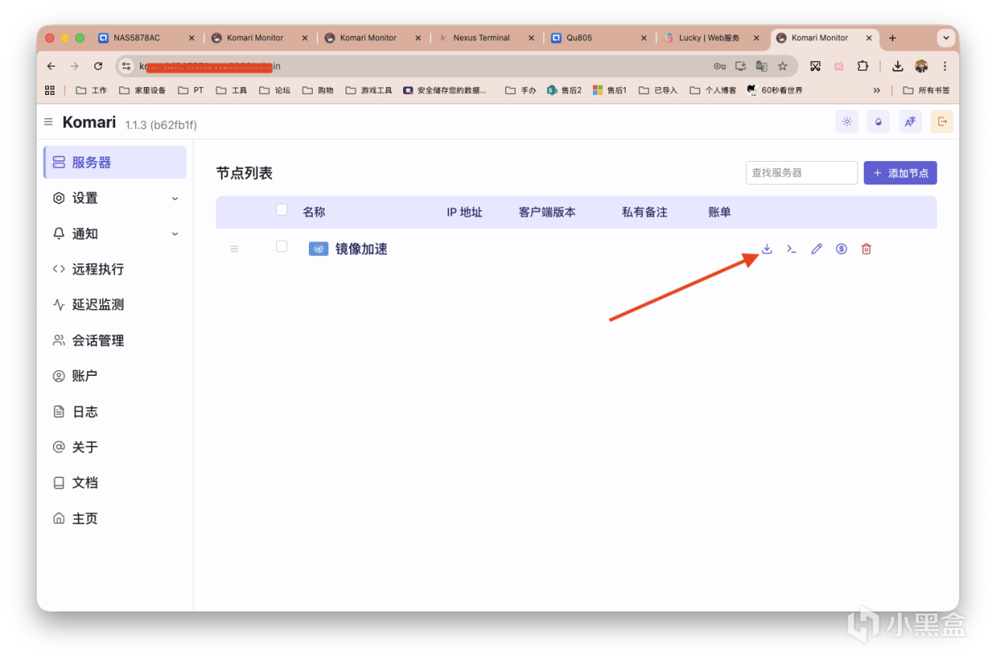996x660 pixels.
Task: Open Chrome three-dot menu
Action: 945,66
